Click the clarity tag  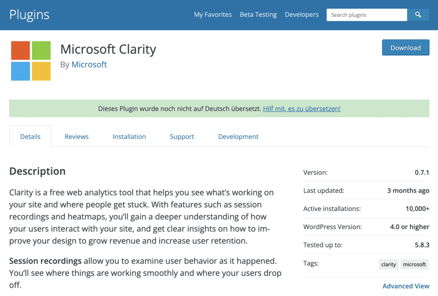(388, 264)
